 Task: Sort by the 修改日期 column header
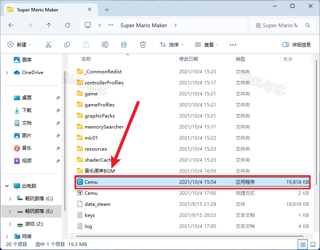(189, 59)
